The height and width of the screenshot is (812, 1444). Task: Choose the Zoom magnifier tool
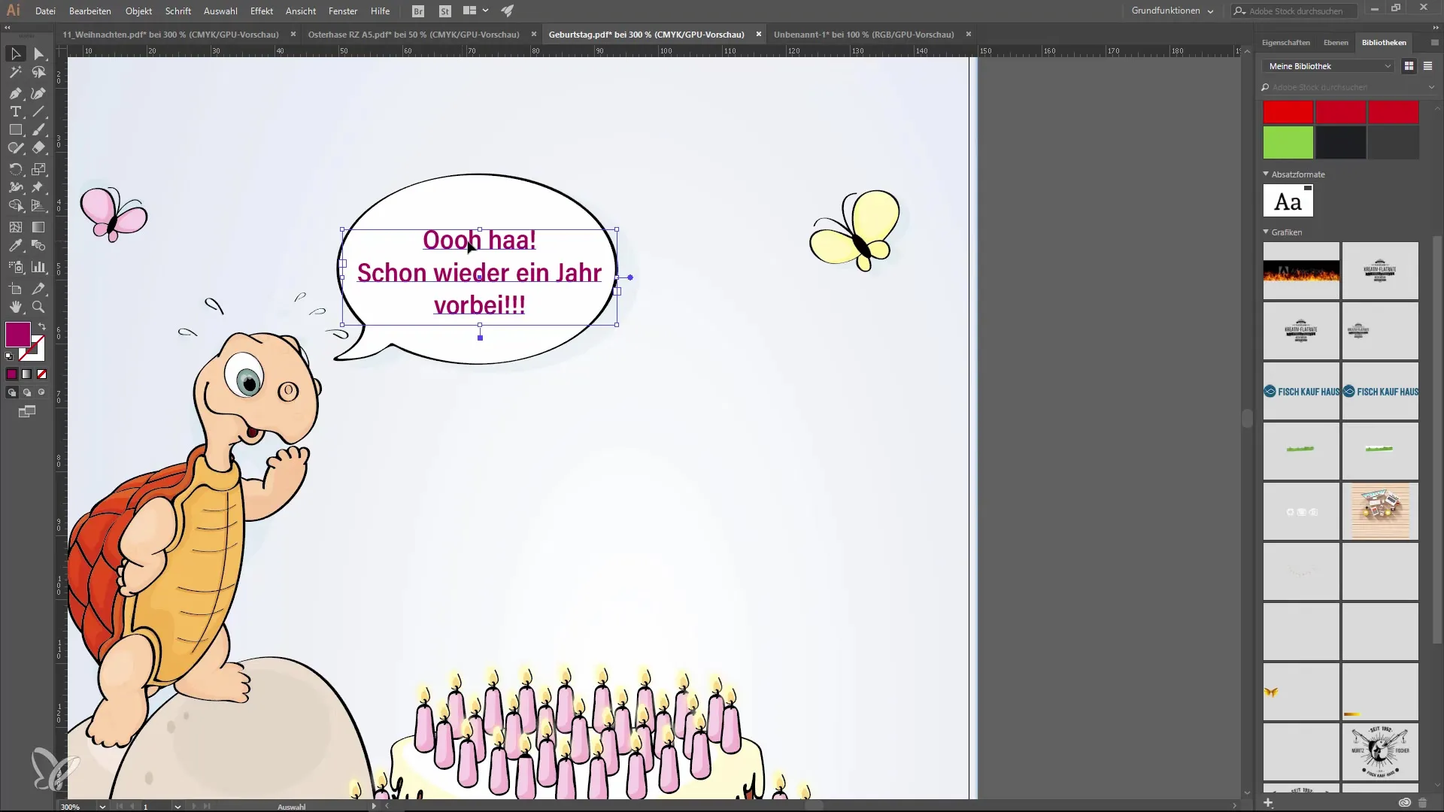pyautogui.click(x=39, y=307)
